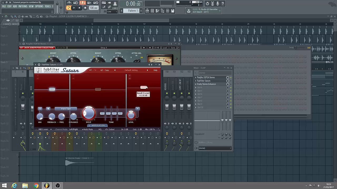
Task: Open the VIEW menu
Action: [31, 6]
